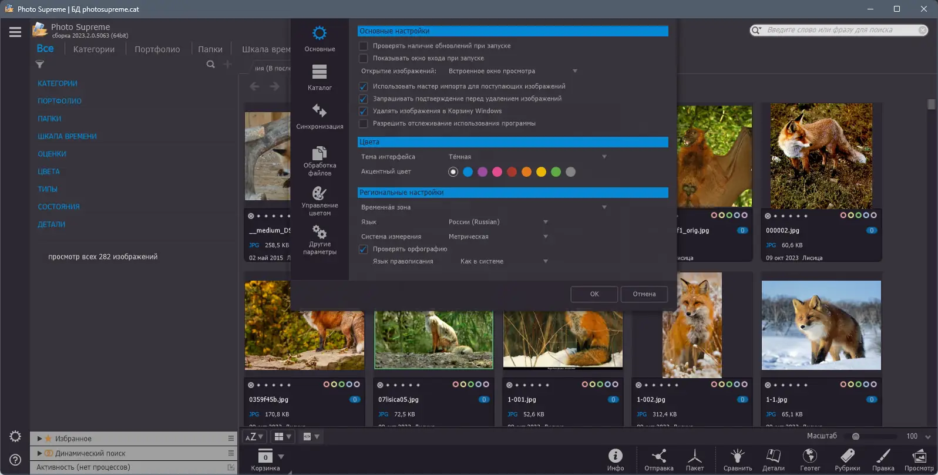This screenshot has width=938, height=475.
Task: Toggle confirmation before deleting images
Action: tap(364, 99)
